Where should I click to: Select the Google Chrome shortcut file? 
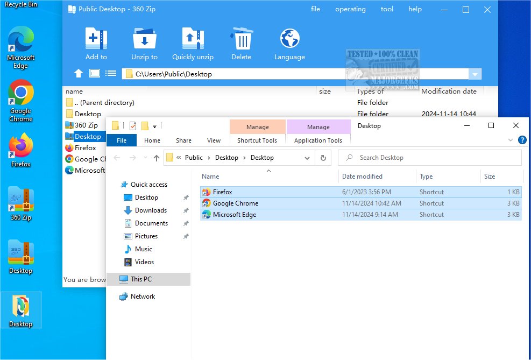pyautogui.click(x=235, y=203)
